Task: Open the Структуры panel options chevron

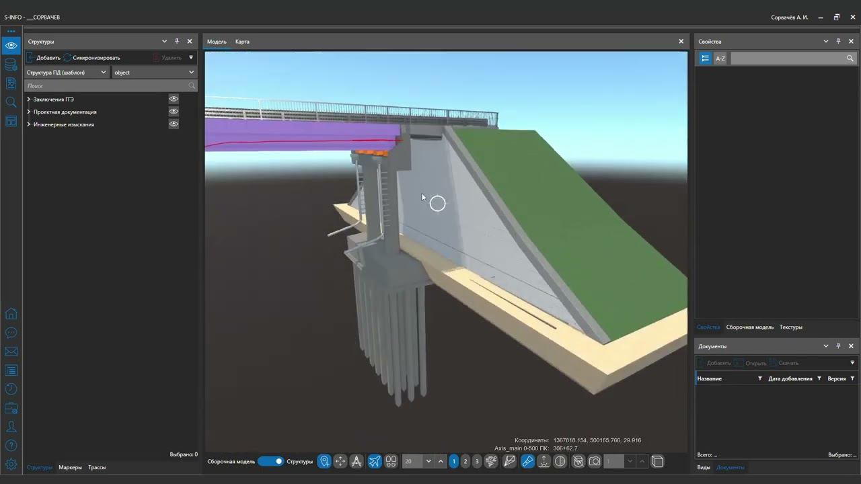Action: point(164,42)
